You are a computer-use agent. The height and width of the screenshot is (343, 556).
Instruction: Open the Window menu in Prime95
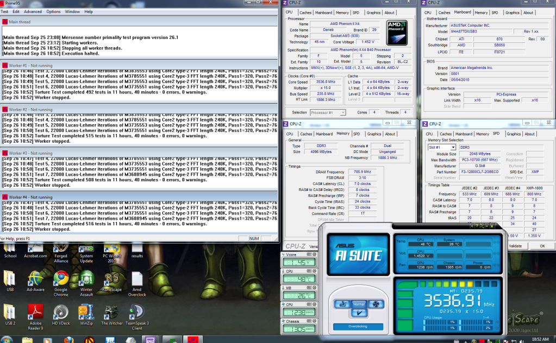click(x=72, y=12)
